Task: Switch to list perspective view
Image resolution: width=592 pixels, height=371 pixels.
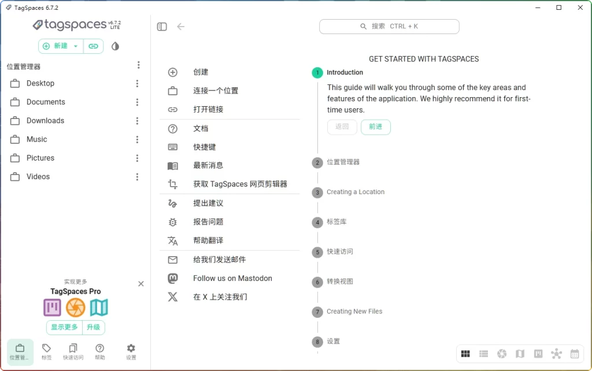Action: click(x=484, y=354)
